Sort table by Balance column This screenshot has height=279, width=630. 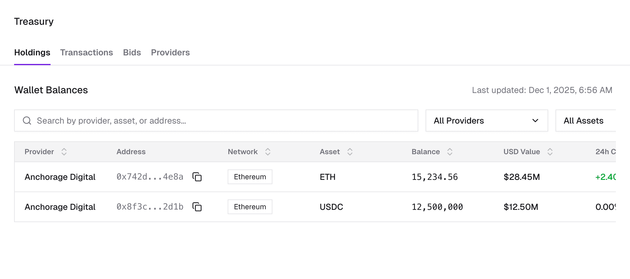pyautogui.click(x=450, y=152)
